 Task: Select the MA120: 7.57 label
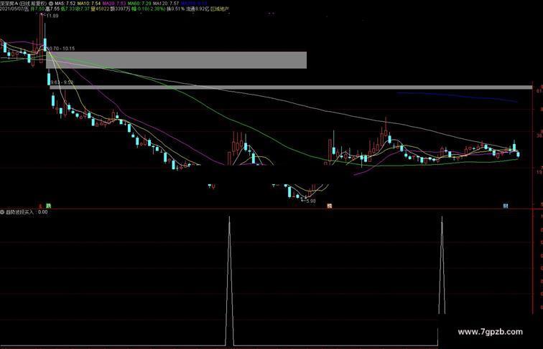coord(166,3)
